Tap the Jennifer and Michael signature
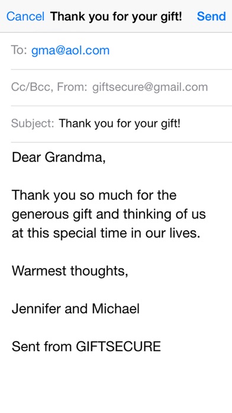232x413 pixels. point(76,309)
